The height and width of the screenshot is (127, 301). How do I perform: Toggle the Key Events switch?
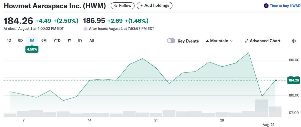point(171,41)
